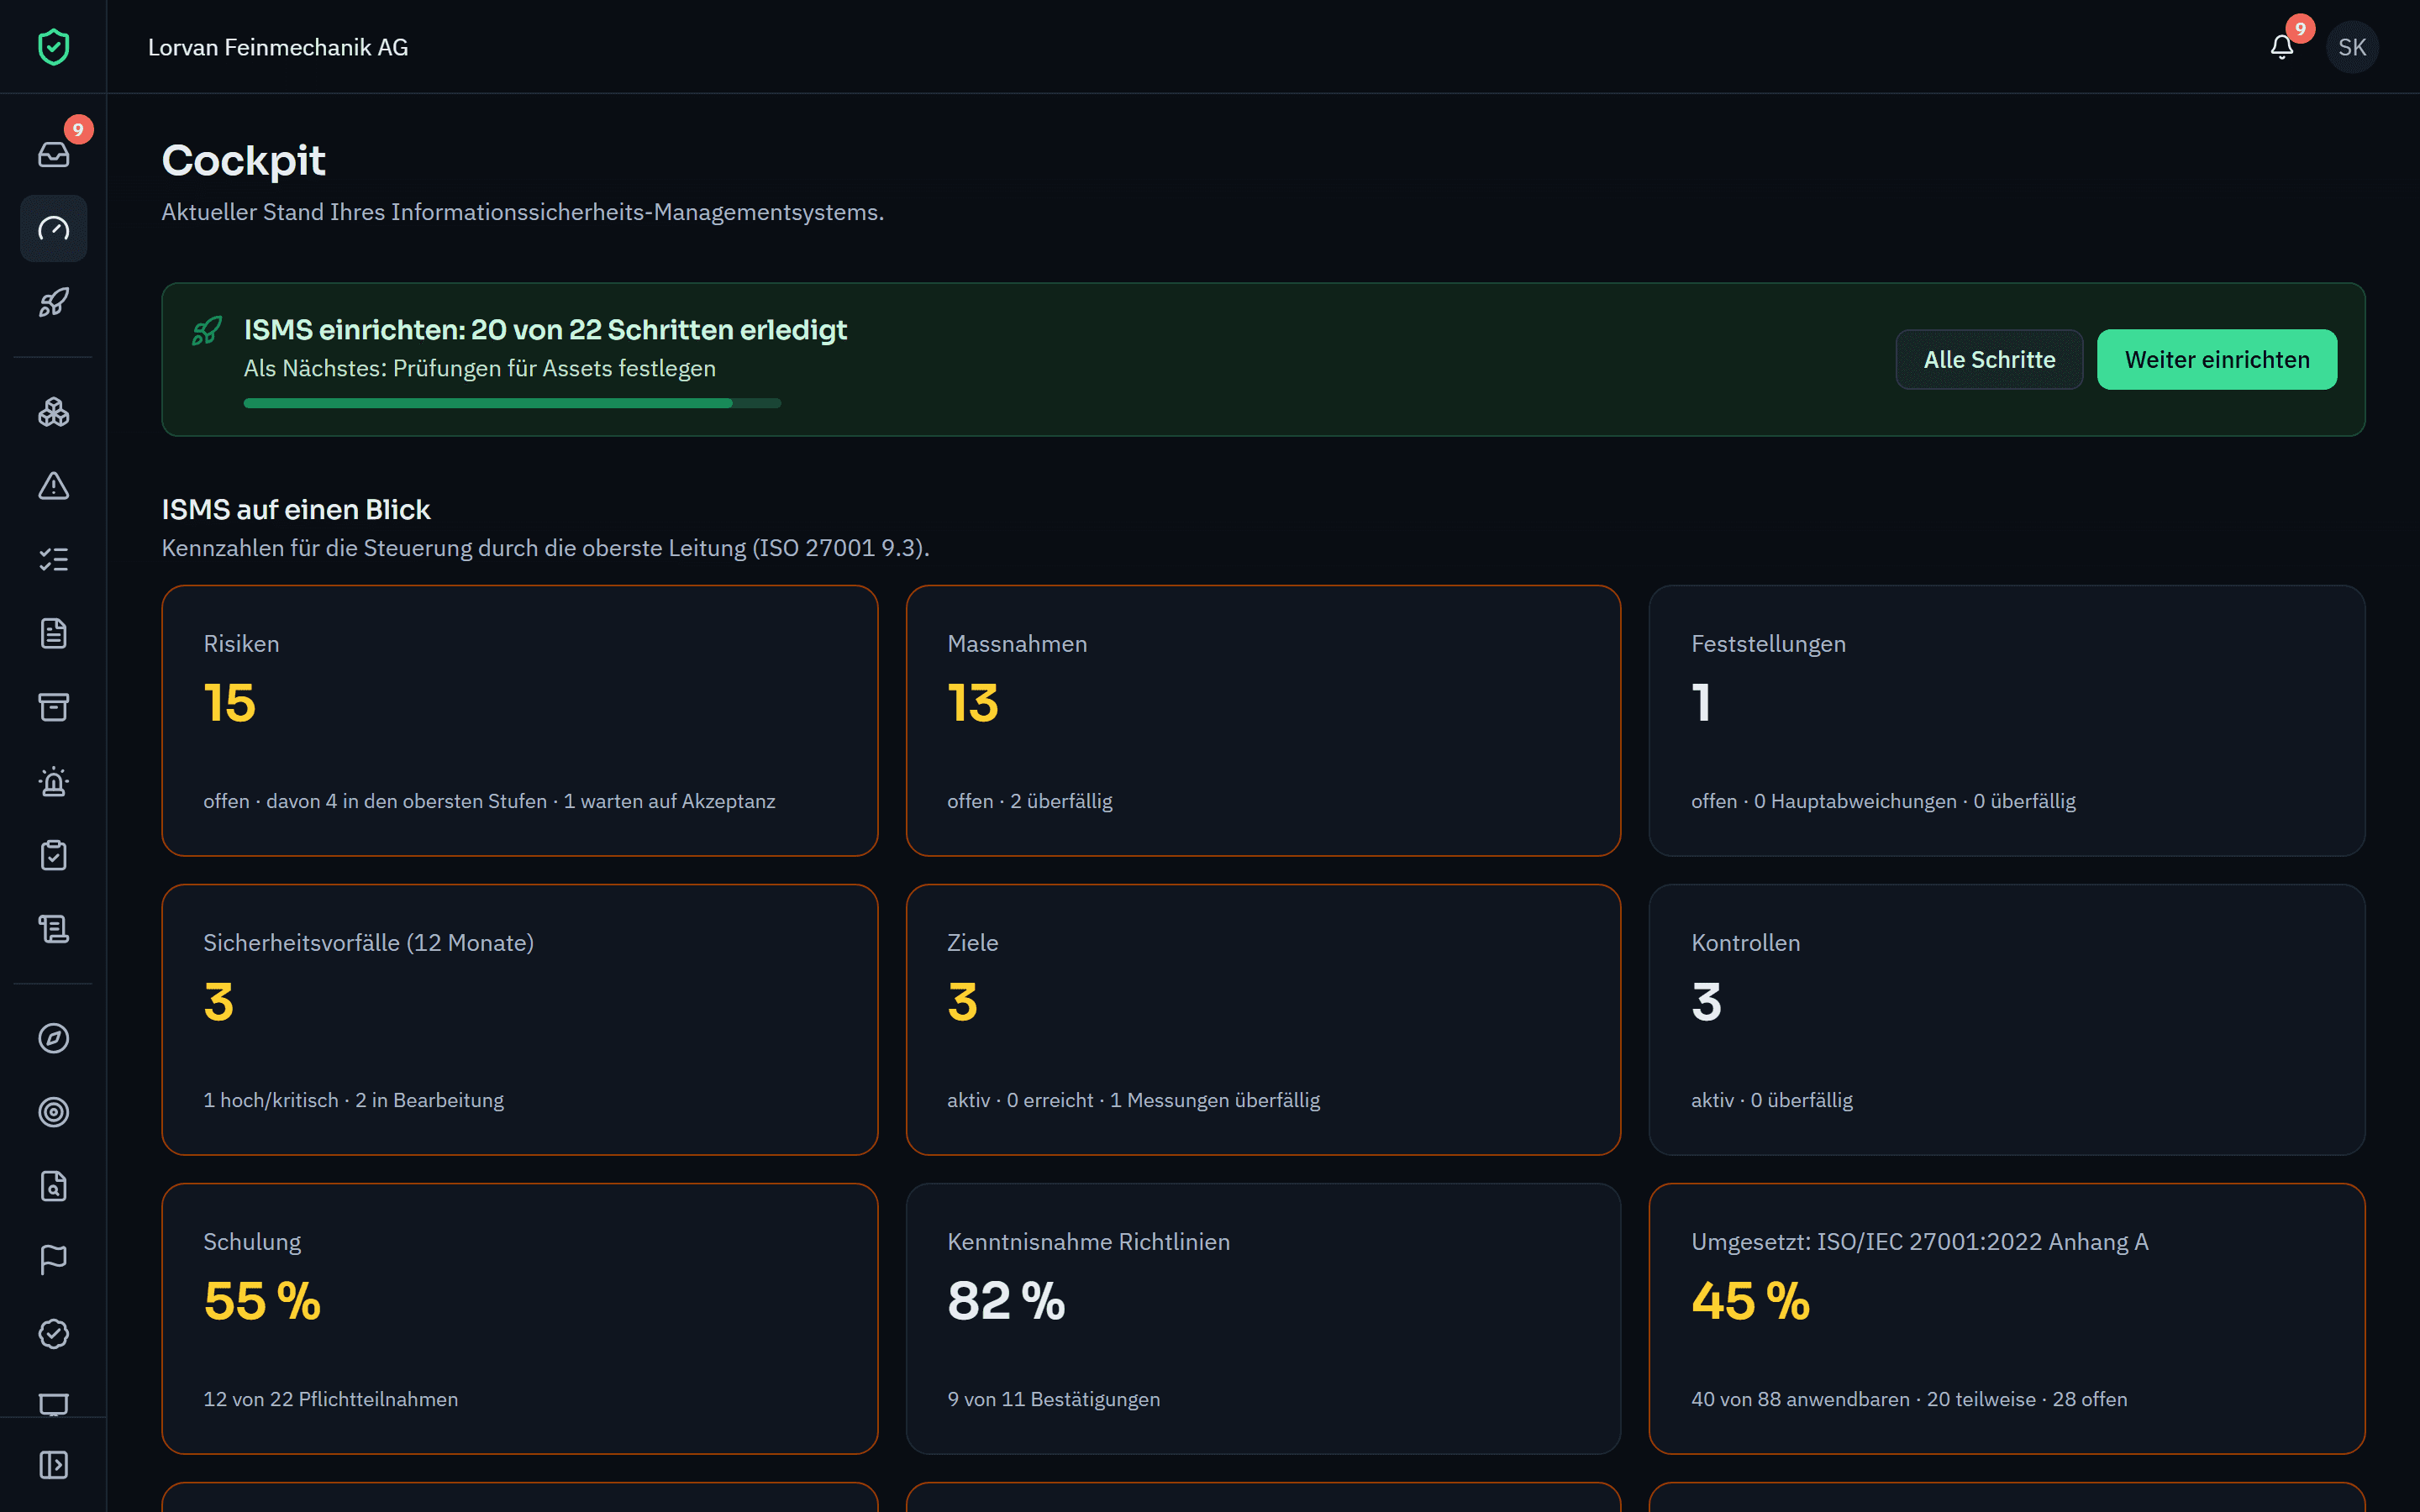Click the Alle Schritte button
The width and height of the screenshot is (2420, 1512).
(x=1989, y=359)
